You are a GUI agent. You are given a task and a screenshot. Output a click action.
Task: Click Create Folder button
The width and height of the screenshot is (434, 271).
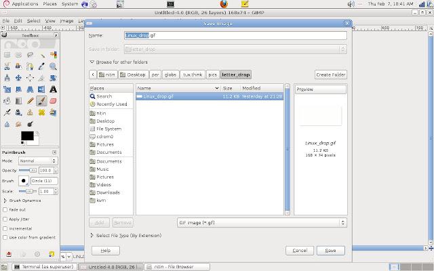(x=331, y=75)
